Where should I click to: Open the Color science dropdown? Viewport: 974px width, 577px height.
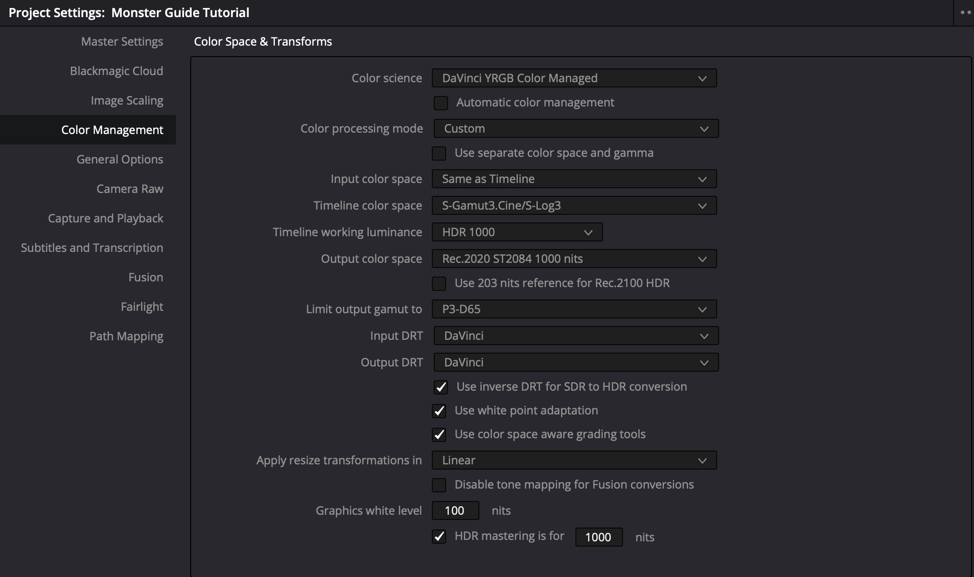click(574, 78)
